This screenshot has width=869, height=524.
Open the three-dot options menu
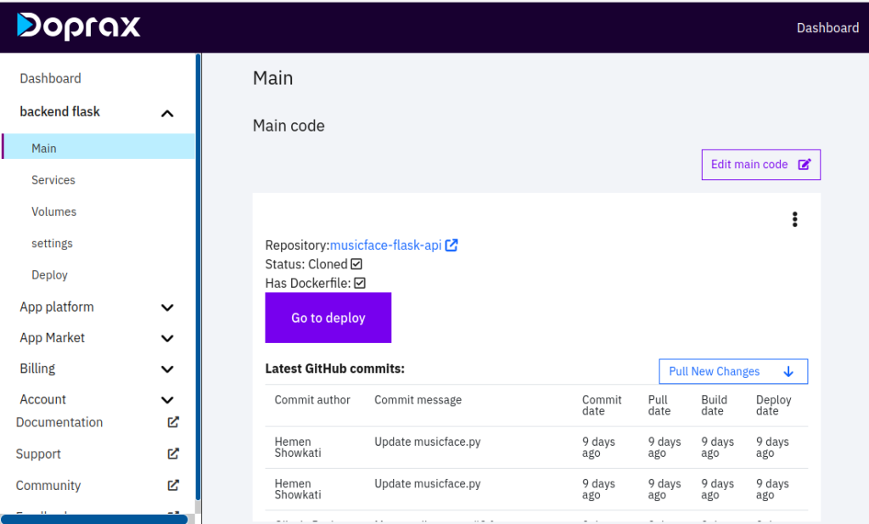coord(794,220)
